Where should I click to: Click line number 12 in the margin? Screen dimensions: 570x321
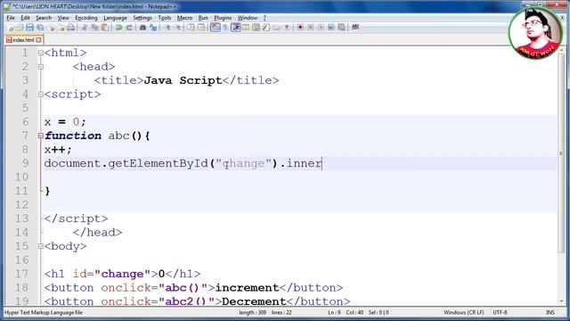(21, 205)
